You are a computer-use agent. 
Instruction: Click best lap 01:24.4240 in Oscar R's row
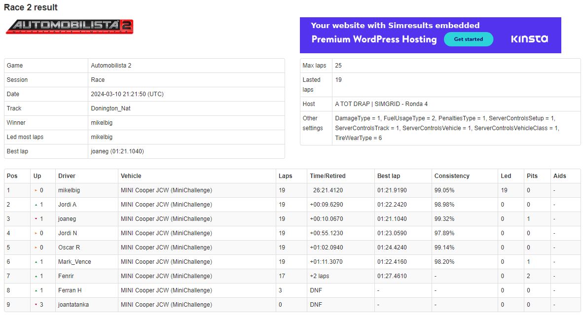(x=392, y=248)
